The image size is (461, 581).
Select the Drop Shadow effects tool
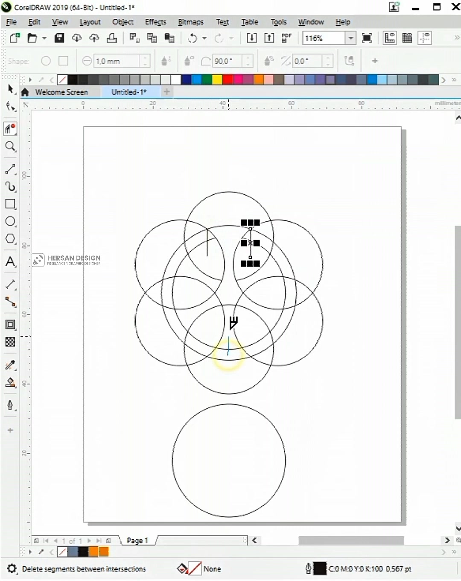10,325
